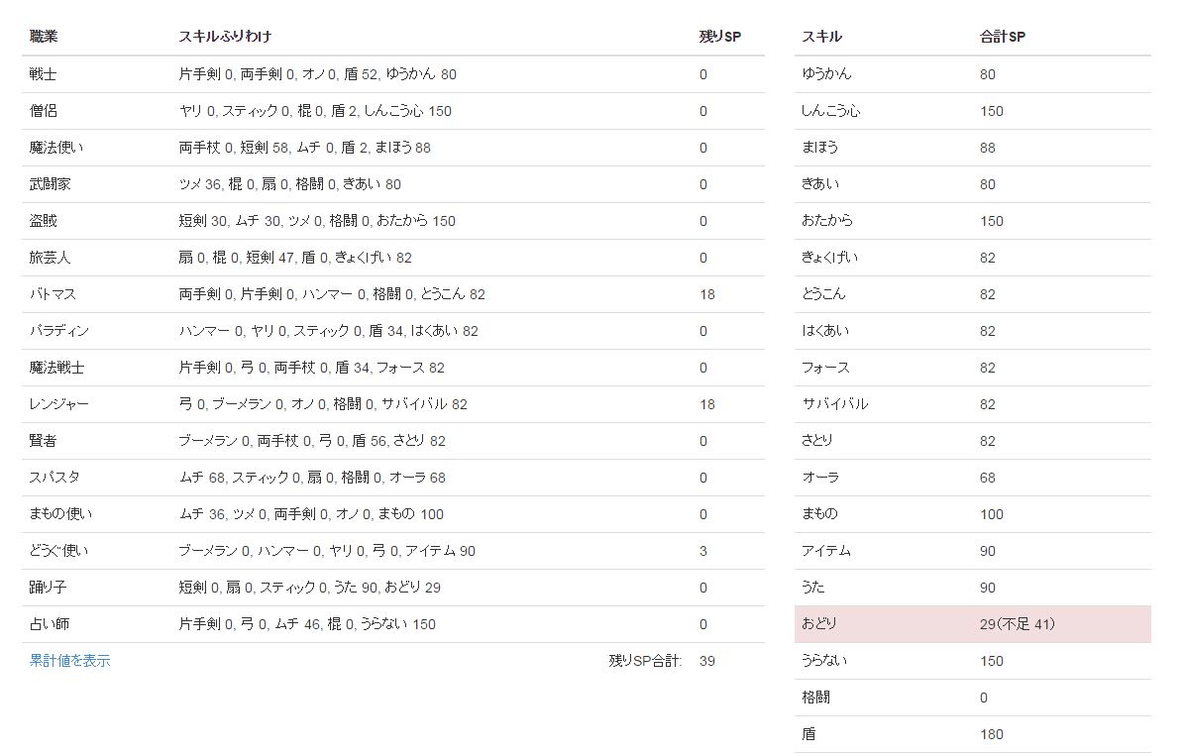Click the スキル header in totals table

(x=821, y=37)
